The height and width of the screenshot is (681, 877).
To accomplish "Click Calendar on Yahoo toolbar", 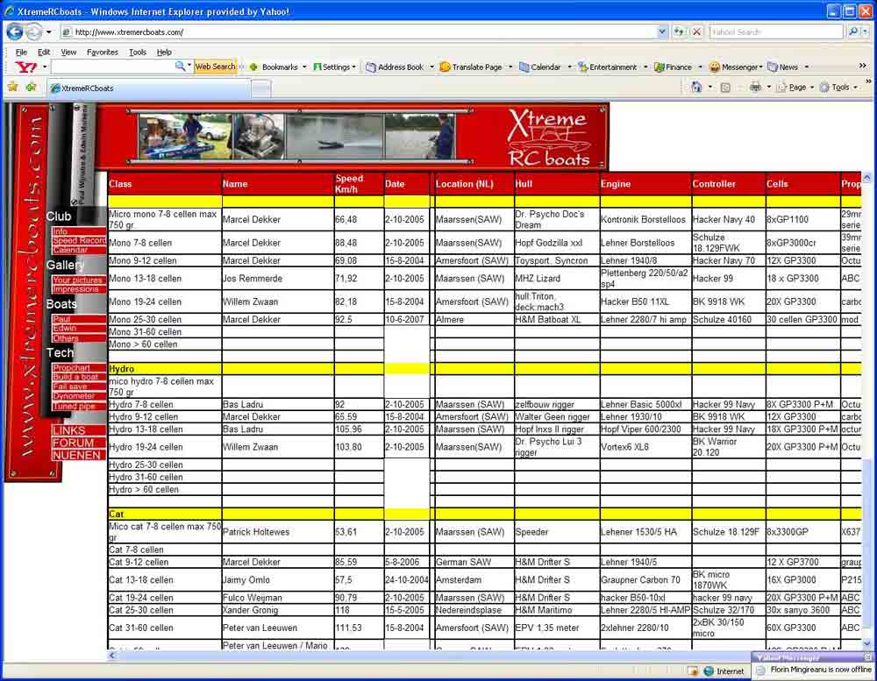I will 540,67.
